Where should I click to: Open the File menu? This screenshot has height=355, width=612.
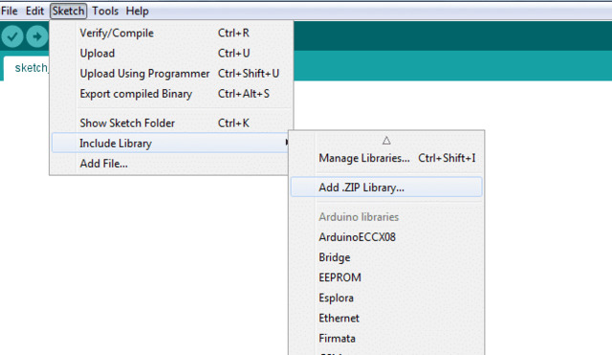tap(10, 11)
